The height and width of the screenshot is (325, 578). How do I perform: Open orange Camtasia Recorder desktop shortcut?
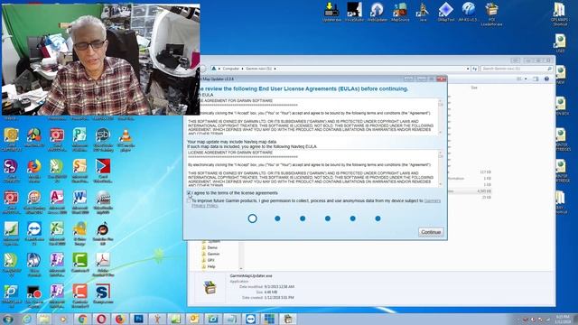click(79, 296)
